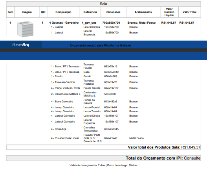
Task: Select 'Frente Gaveta' reference cell
Action: [x=92, y=88]
